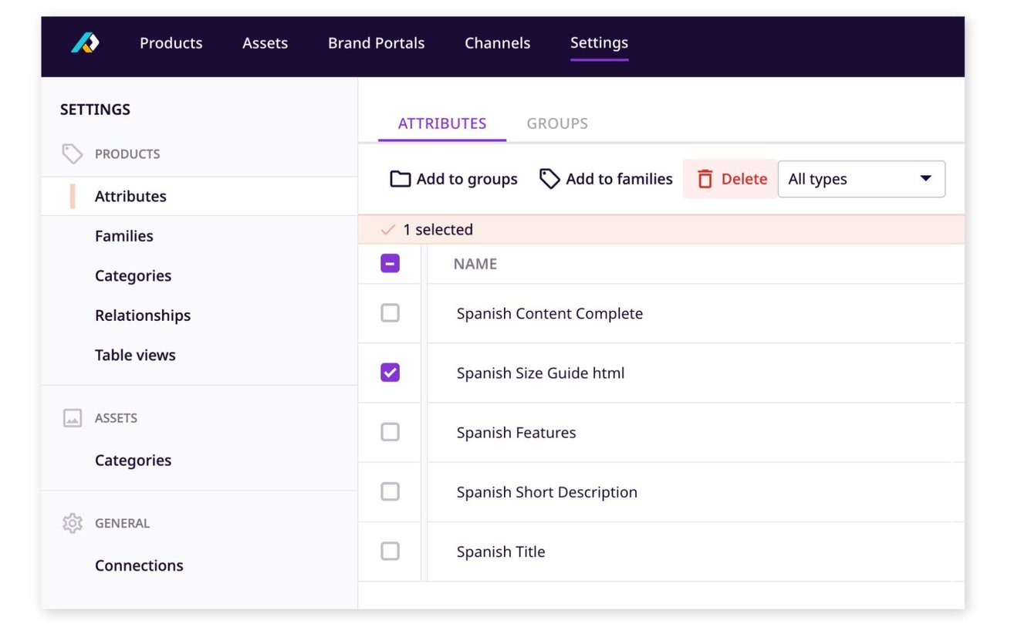Click the Add to families button
Screen dimensions: 1011x631
pos(606,178)
